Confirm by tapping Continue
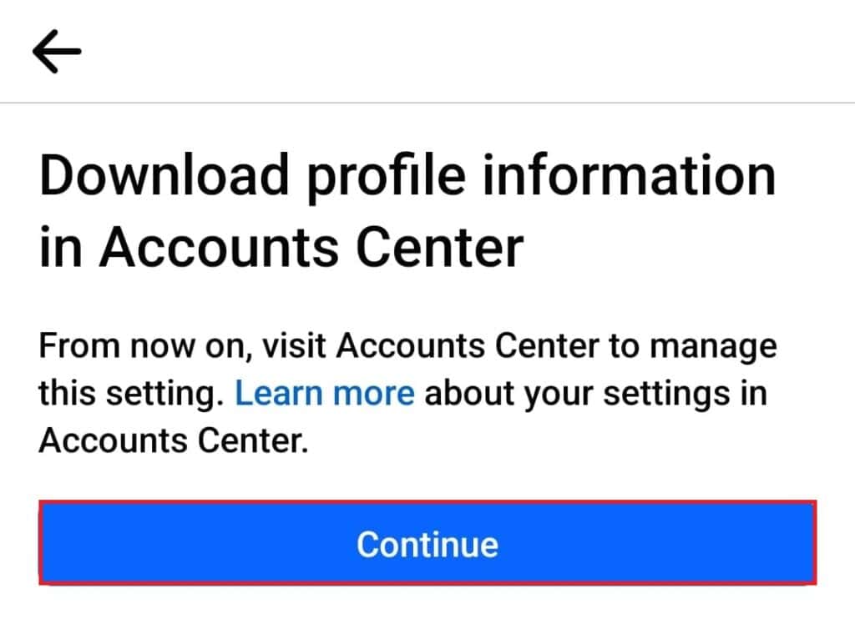The height and width of the screenshot is (624, 855). [427, 544]
